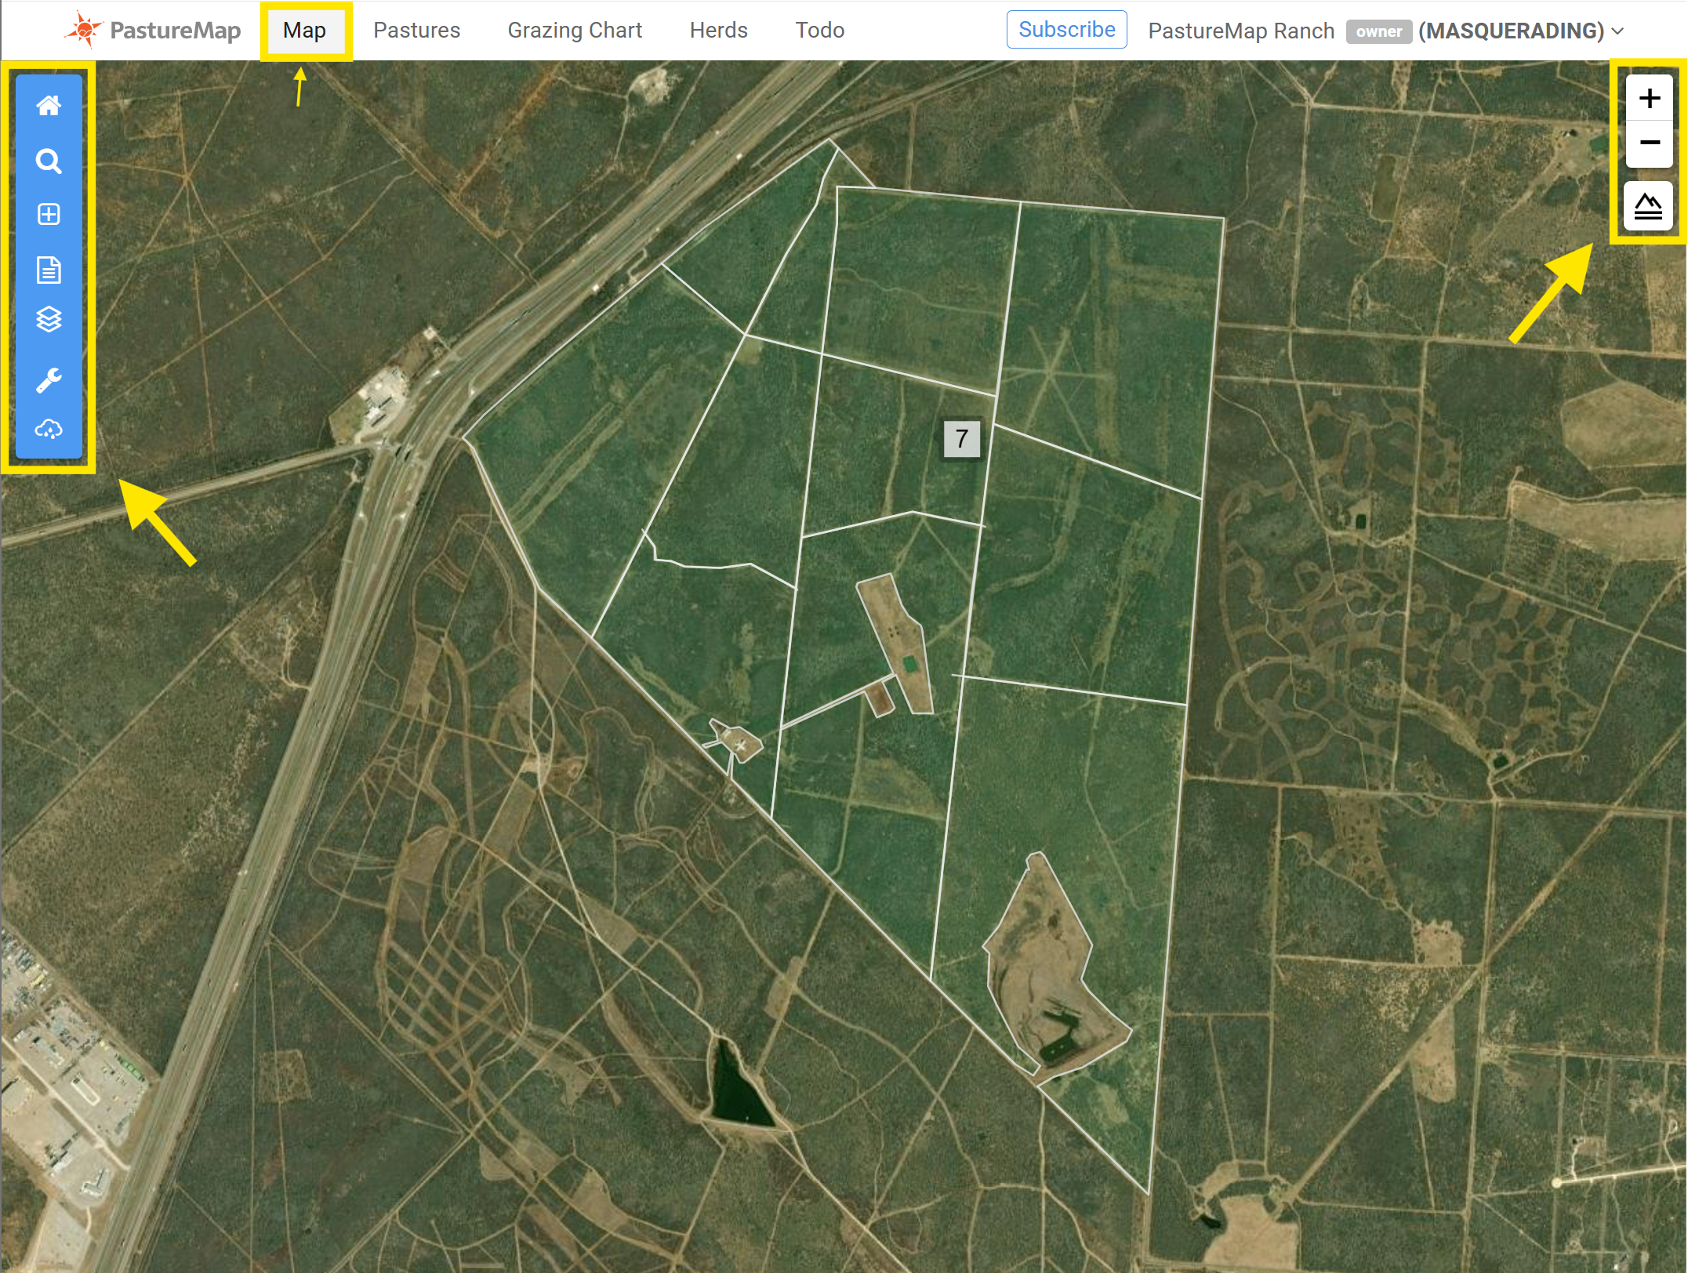Screen dimensions: 1688x1273
Task: Select the Todo tab
Action: (x=819, y=31)
